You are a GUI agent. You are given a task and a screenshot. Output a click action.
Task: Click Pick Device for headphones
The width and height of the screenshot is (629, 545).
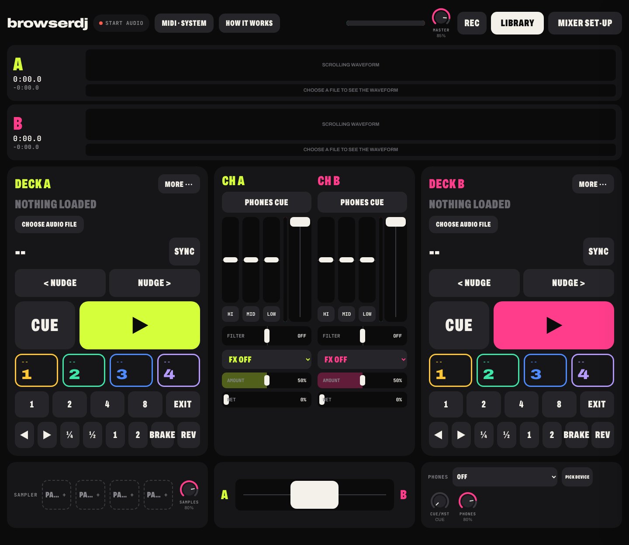[x=577, y=477]
